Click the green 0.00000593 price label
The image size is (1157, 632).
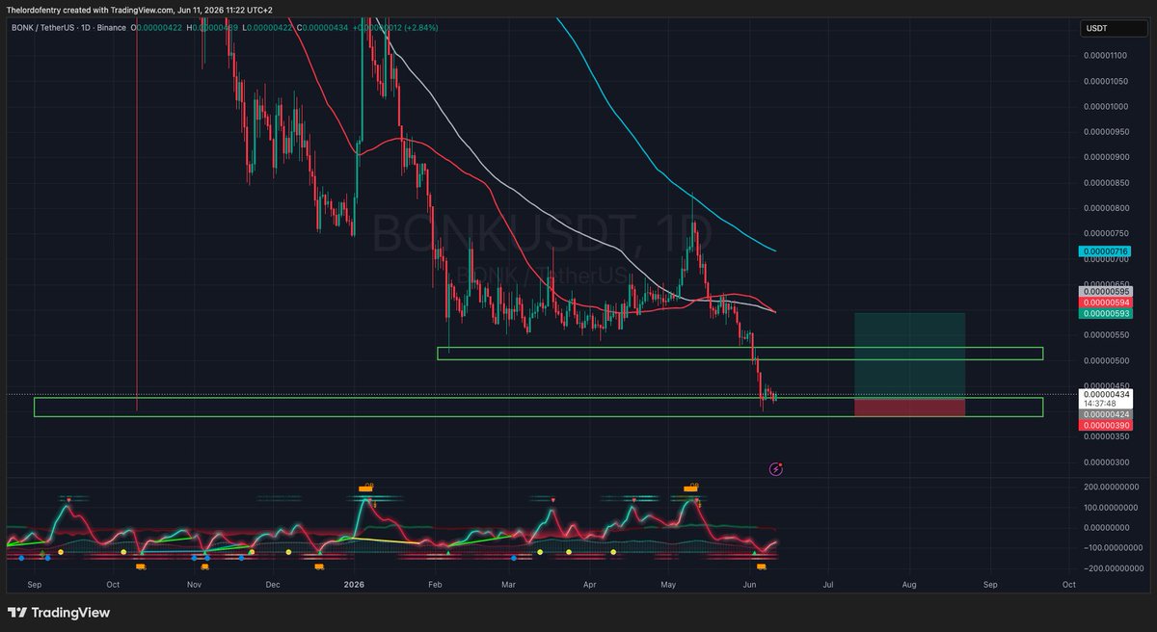tap(1105, 313)
